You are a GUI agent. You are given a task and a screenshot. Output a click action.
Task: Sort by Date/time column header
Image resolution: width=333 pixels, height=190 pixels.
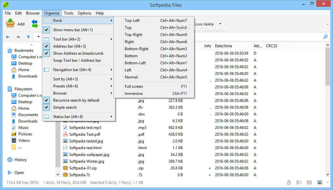coord(232,46)
